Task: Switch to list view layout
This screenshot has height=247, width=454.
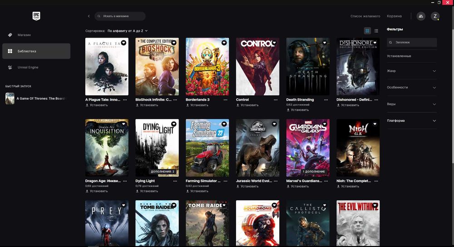Action: pos(376,31)
